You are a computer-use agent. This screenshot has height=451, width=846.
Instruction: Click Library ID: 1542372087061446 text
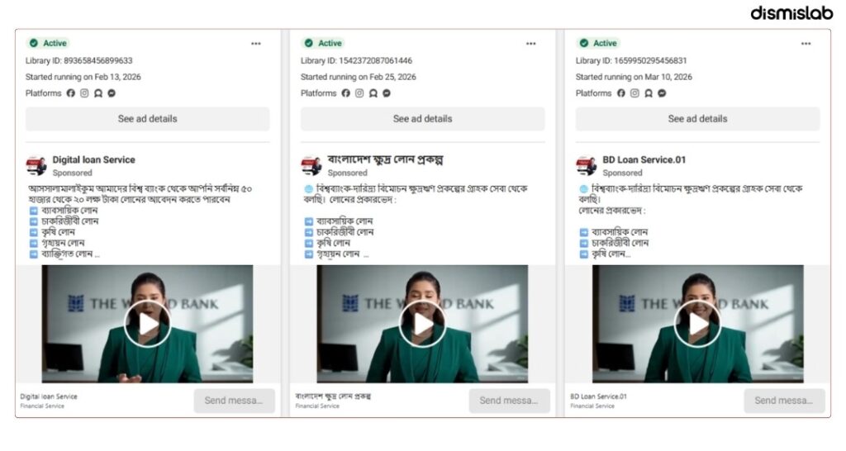pyautogui.click(x=356, y=60)
